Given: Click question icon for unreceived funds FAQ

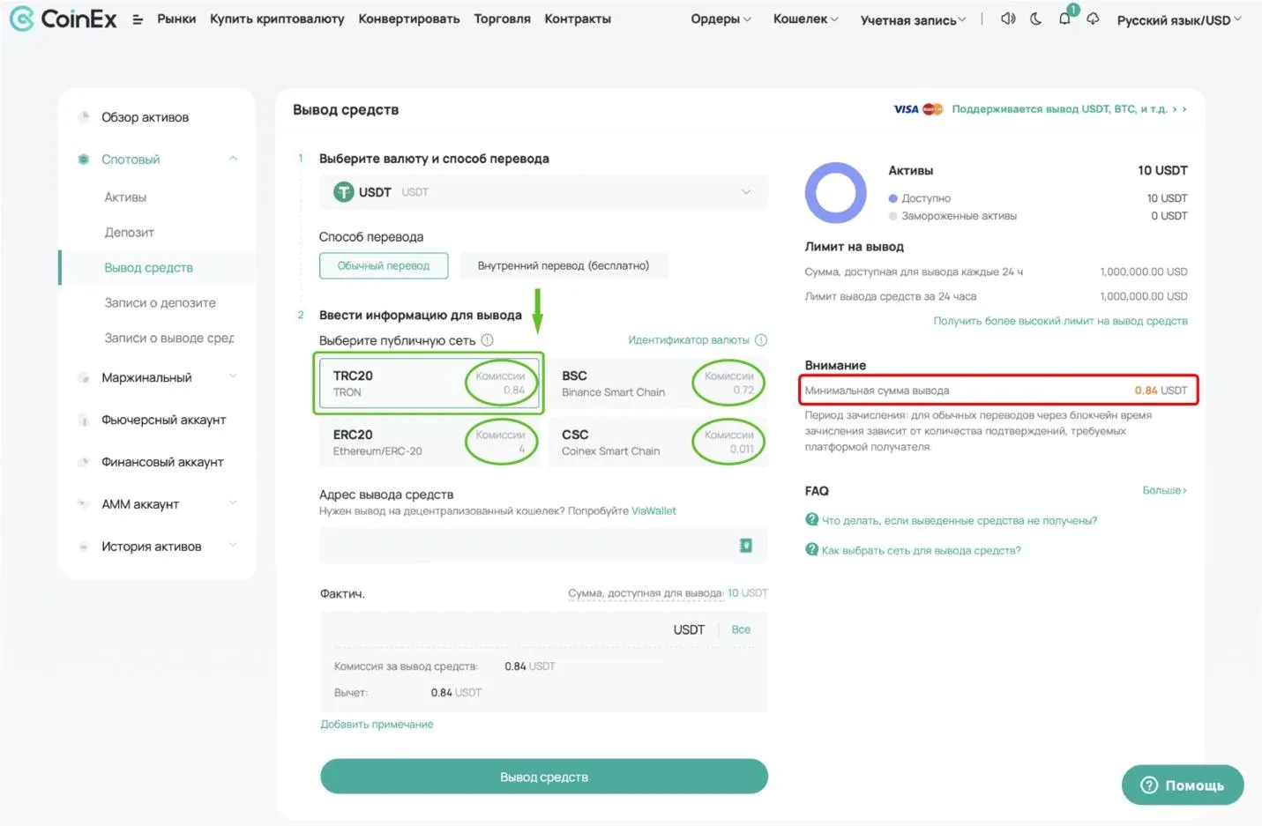Looking at the screenshot, I should (x=812, y=520).
